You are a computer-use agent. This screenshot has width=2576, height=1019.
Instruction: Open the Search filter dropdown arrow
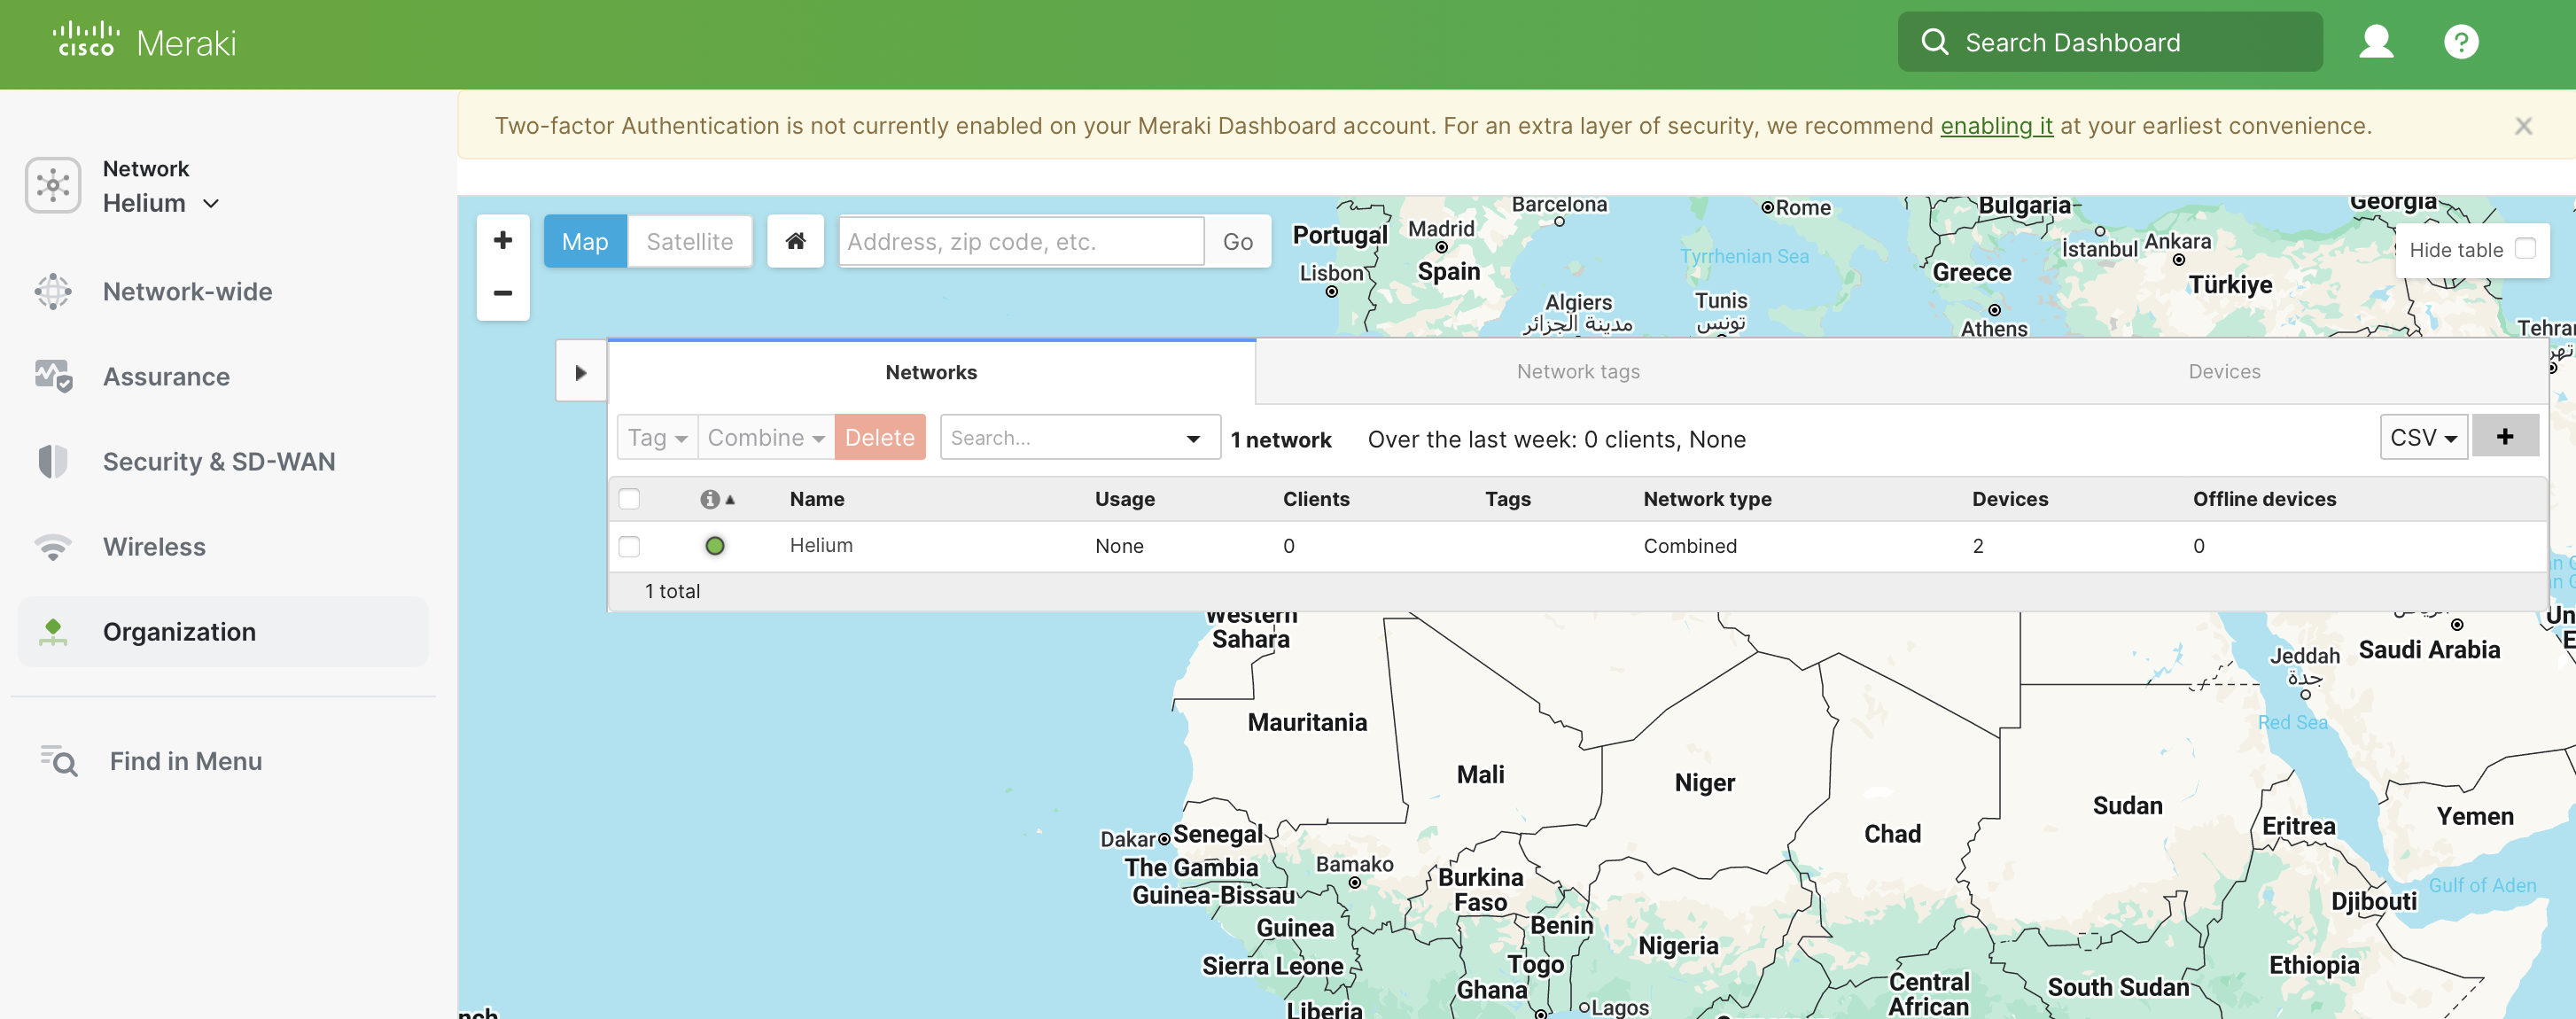(x=1193, y=438)
